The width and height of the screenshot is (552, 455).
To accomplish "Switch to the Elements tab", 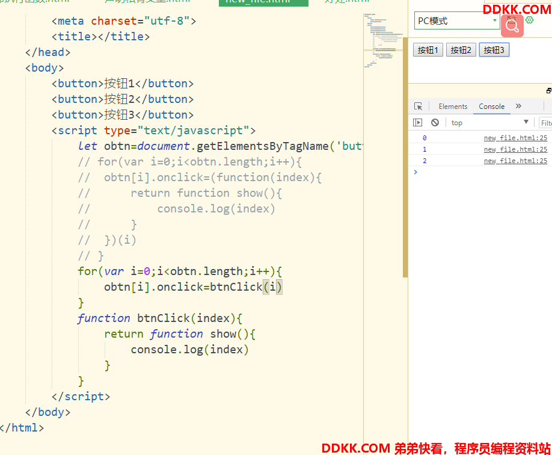I will (453, 107).
